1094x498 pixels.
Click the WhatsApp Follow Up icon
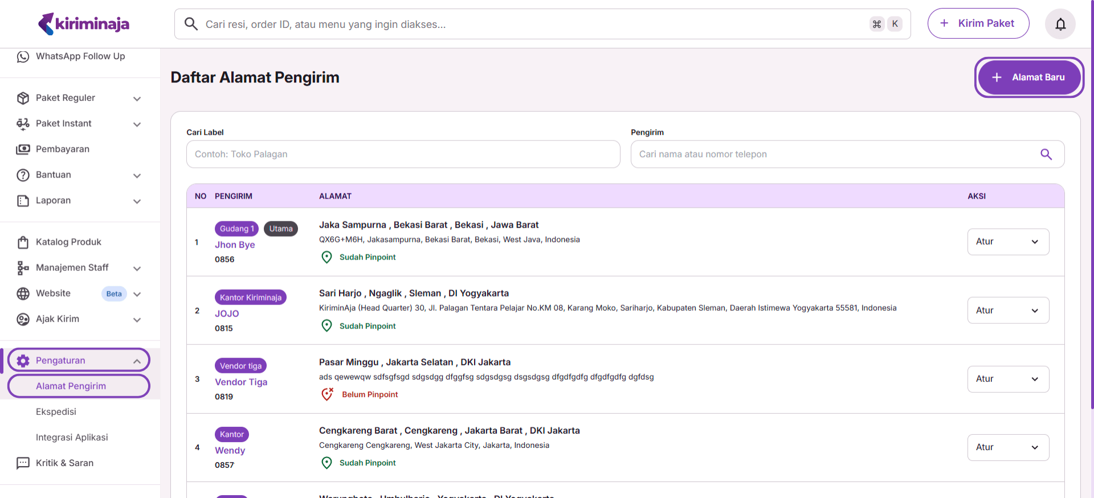click(23, 56)
